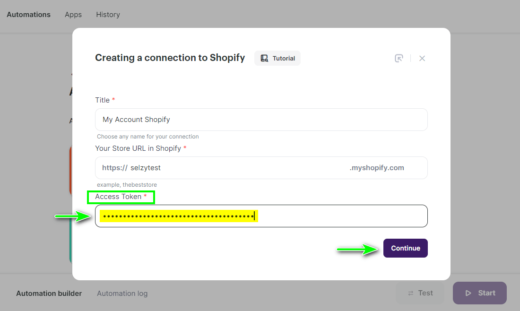Click into the Access Token field
Viewport: 520px width, 311px height.
coord(261,216)
